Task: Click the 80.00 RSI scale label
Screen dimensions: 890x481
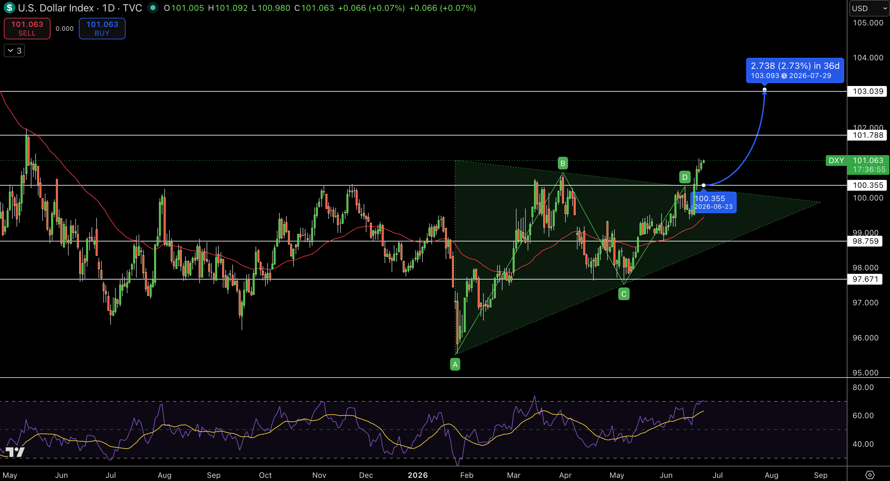Action: (x=863, y=387)
